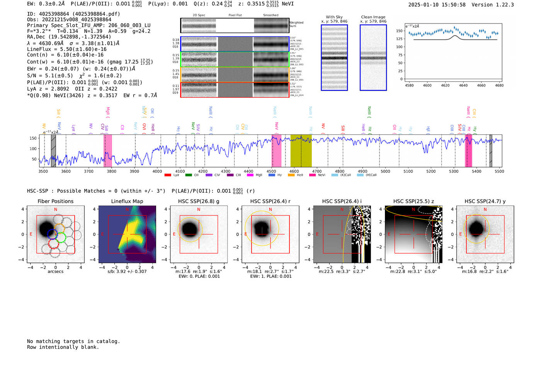541x368 pixels.
Task: Click the RA,Dec coordinates line
Action: 69,37
